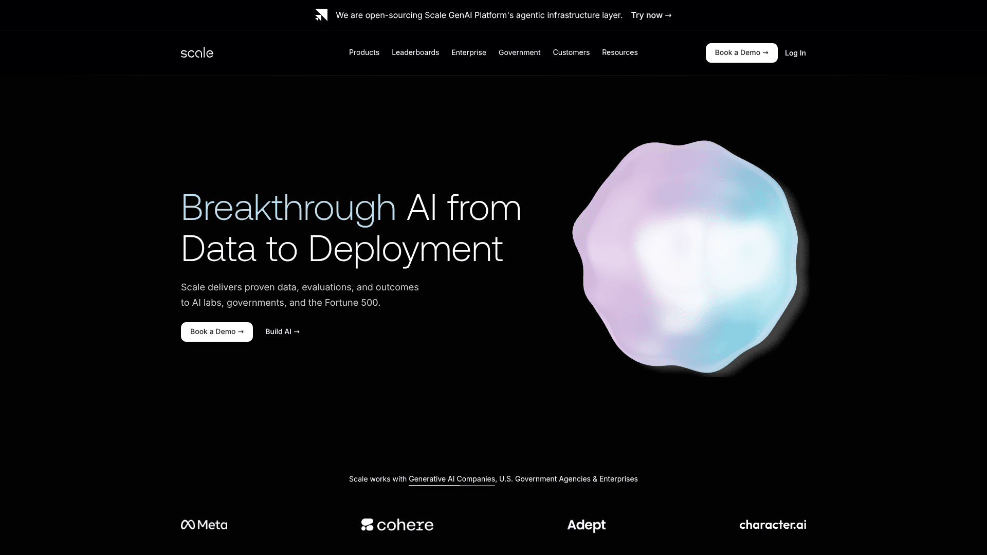The height and width of the screenshot is (555, 987).
Task: Click the arrow on the Build AI link
Action: point(297,331)
